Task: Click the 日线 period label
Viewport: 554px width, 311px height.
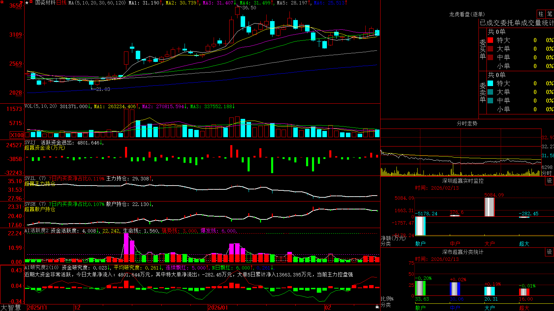Action: coord(61,3)
